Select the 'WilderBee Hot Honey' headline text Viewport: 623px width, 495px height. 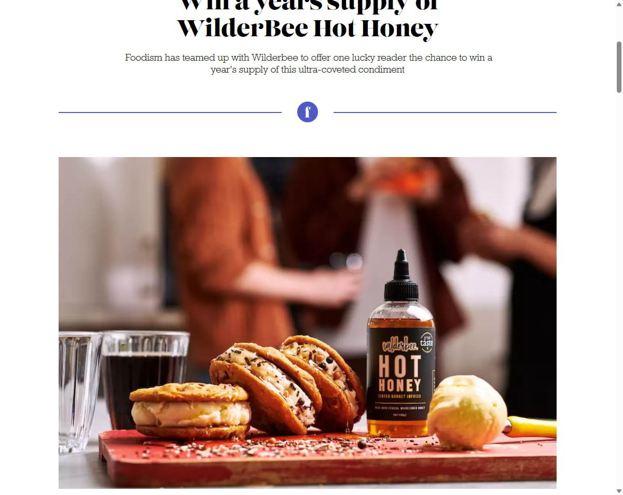(308, 29)
